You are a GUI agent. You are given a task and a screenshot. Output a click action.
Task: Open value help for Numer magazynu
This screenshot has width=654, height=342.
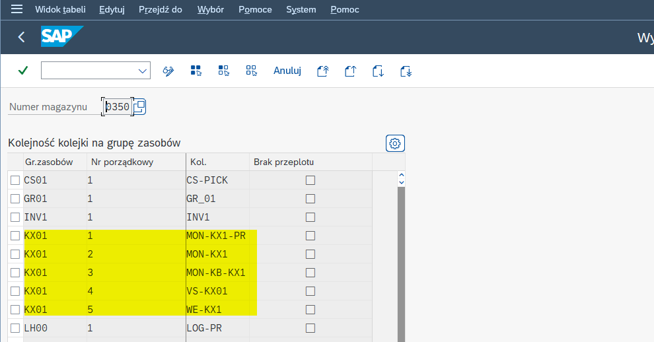pos(139,106)
